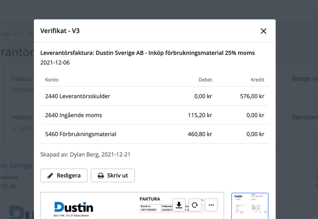Image resolution: width=318 pixels, height=219 pixels.
Task: Click the Kund nr 4601085665 cell
Action: pyautogui.click(x=150, y=208)
